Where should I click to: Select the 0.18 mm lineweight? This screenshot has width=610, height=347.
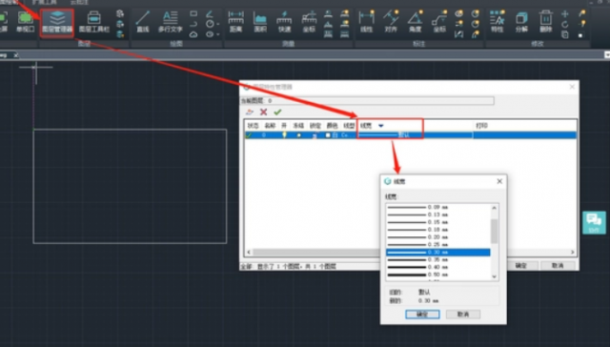[438, 230]
